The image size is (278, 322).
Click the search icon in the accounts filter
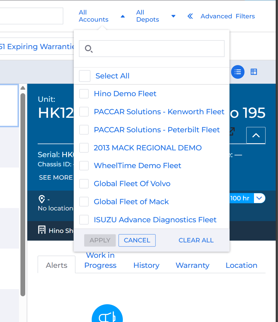click(89, 49)
